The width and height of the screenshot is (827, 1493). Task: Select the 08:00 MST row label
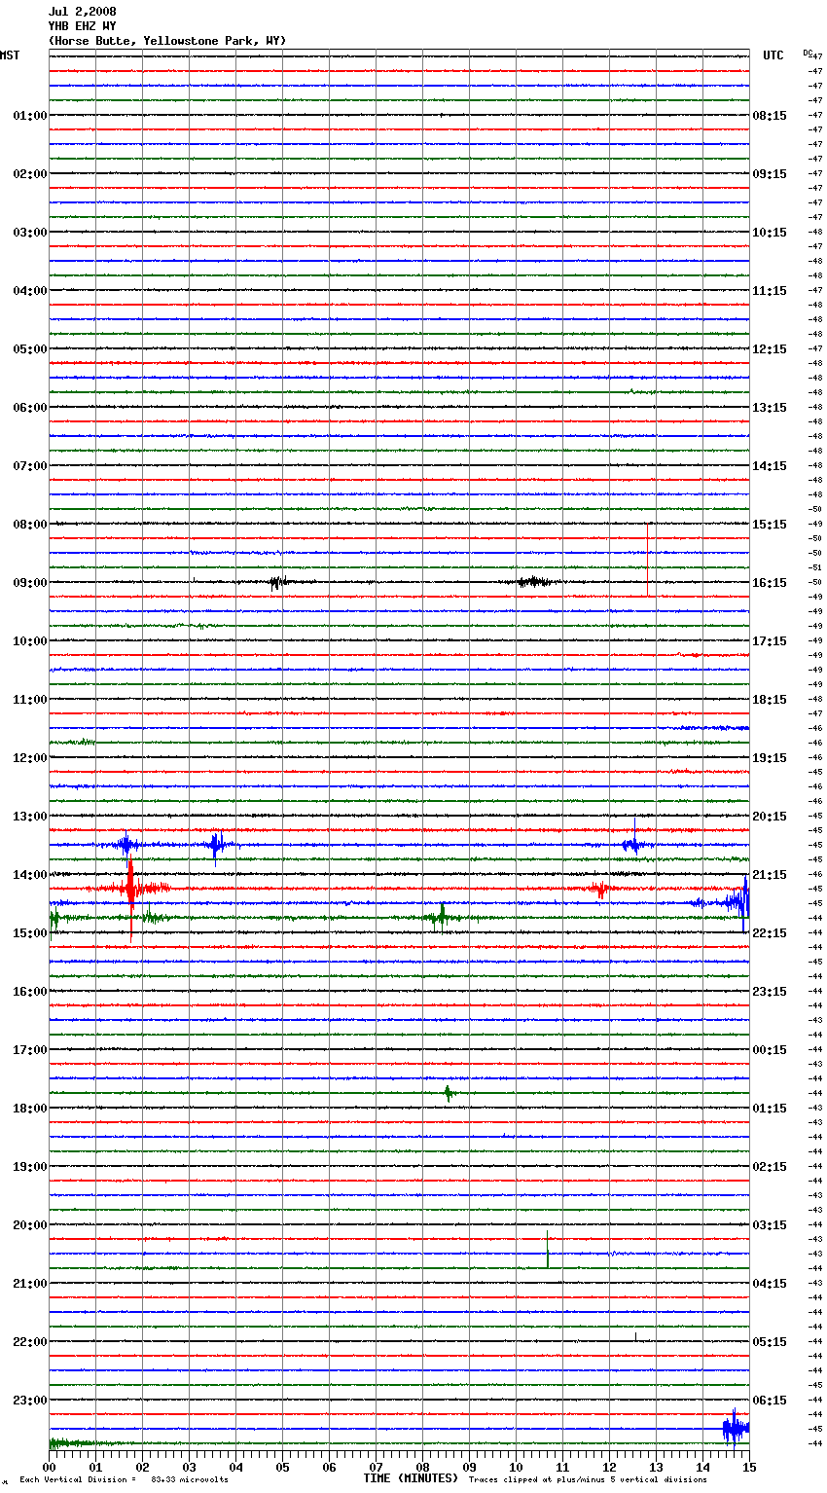(x=30, y=525)
